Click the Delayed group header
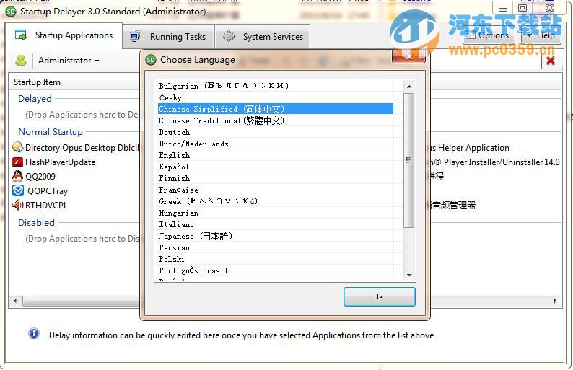 click(35, 99)
